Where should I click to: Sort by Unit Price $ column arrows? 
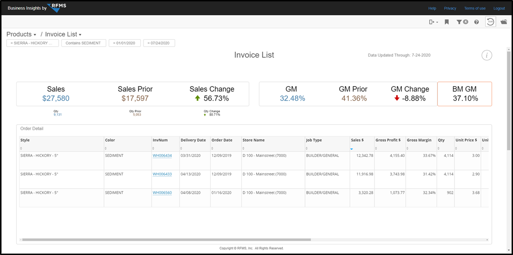pos(457,149)
